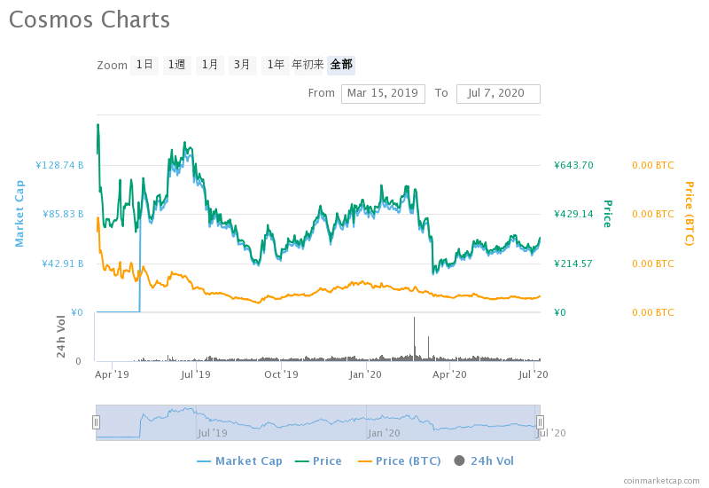The image size is (709, 488).
Task: Click the Apr '20 x-axis label
Action: pyautogui.click(x=449, y=374)
